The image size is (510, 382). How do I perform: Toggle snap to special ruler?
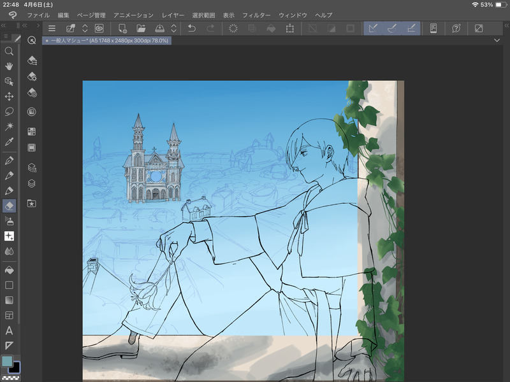click(393, 28)
